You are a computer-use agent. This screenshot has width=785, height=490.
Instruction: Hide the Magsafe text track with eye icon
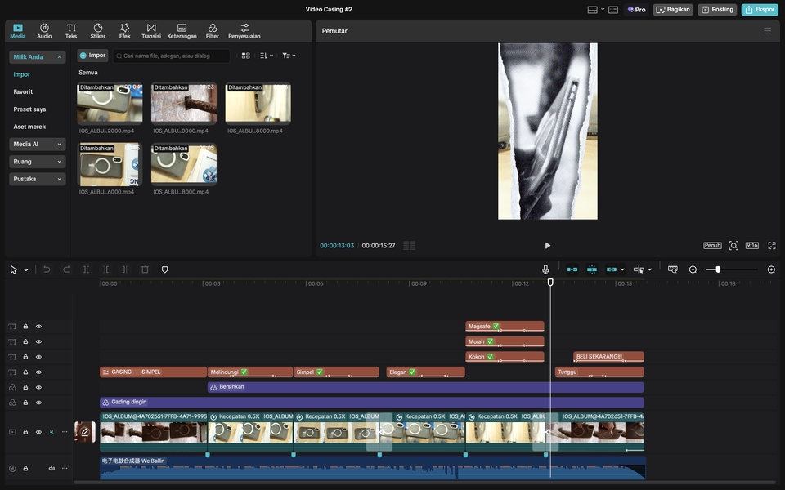[x=38, y=327]
